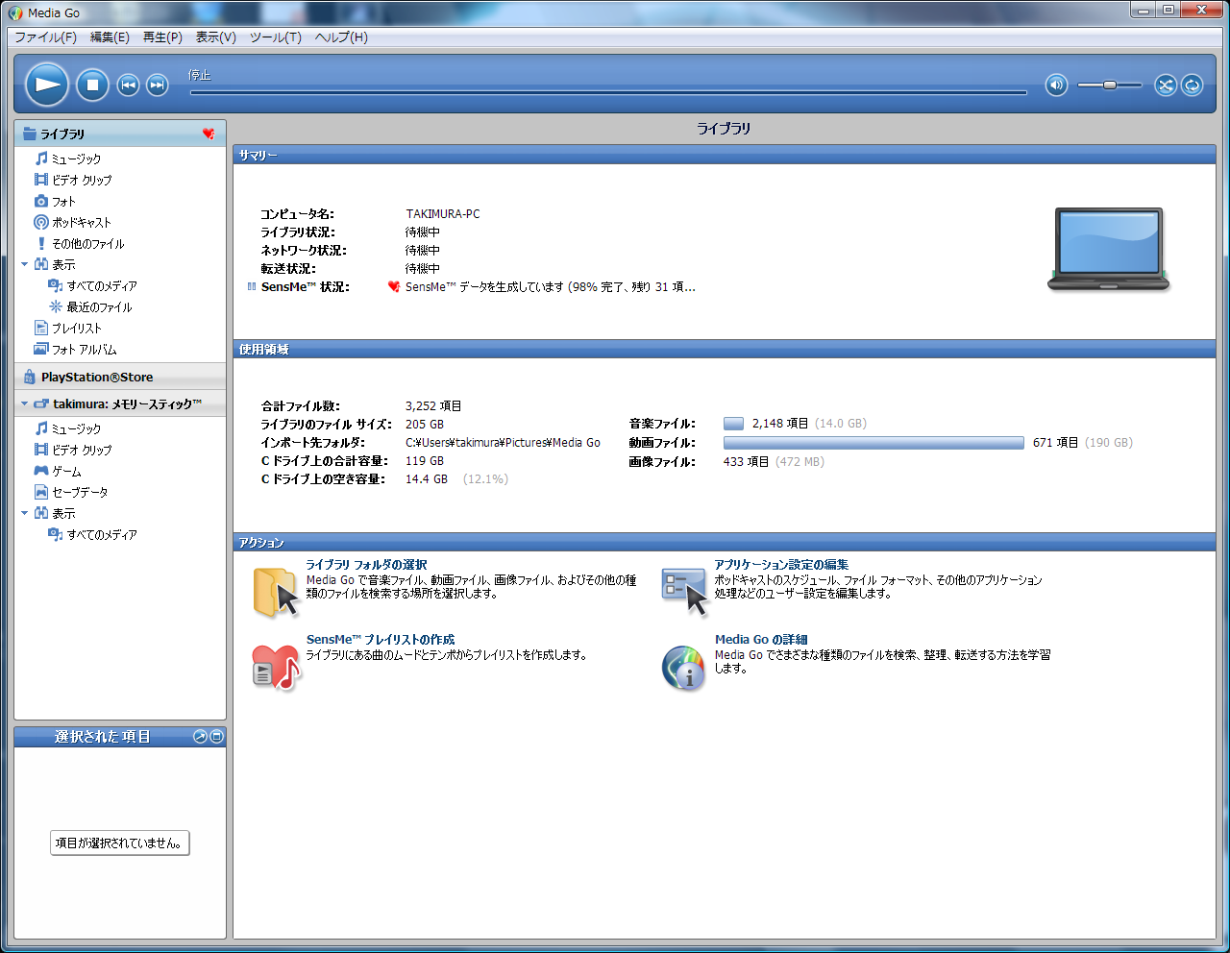Open the 編集(E) menu
The image size is (1230, 953).
[x=110, y=37]
